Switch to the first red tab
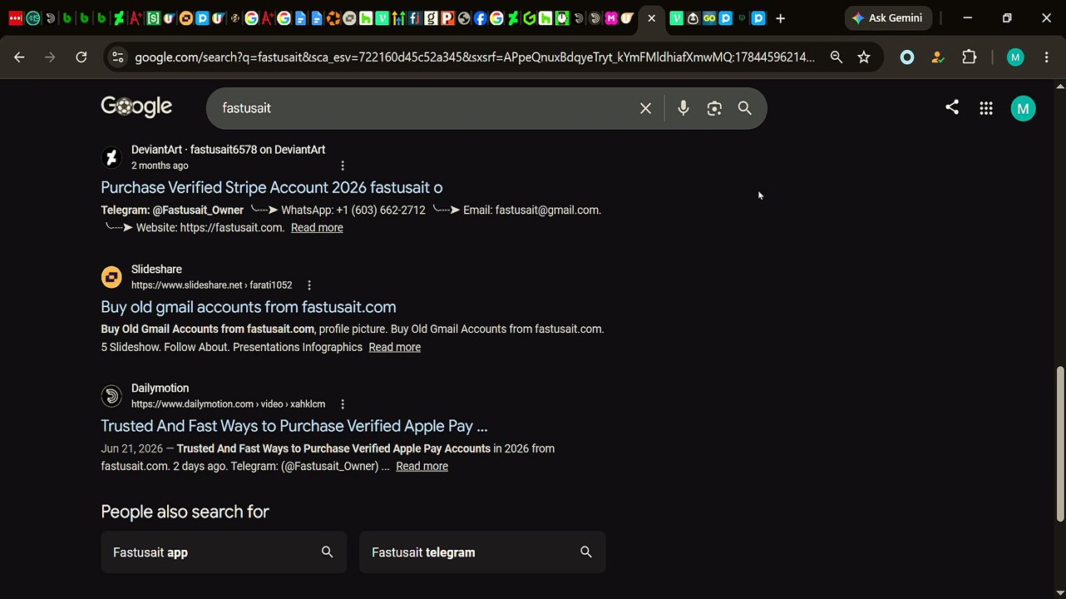 tap(16, 18)
